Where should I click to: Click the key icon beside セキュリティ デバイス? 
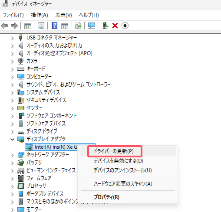coord(21,100)
